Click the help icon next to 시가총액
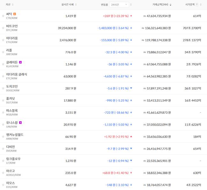Screen dimensions: 207x190 pos(197,5)
